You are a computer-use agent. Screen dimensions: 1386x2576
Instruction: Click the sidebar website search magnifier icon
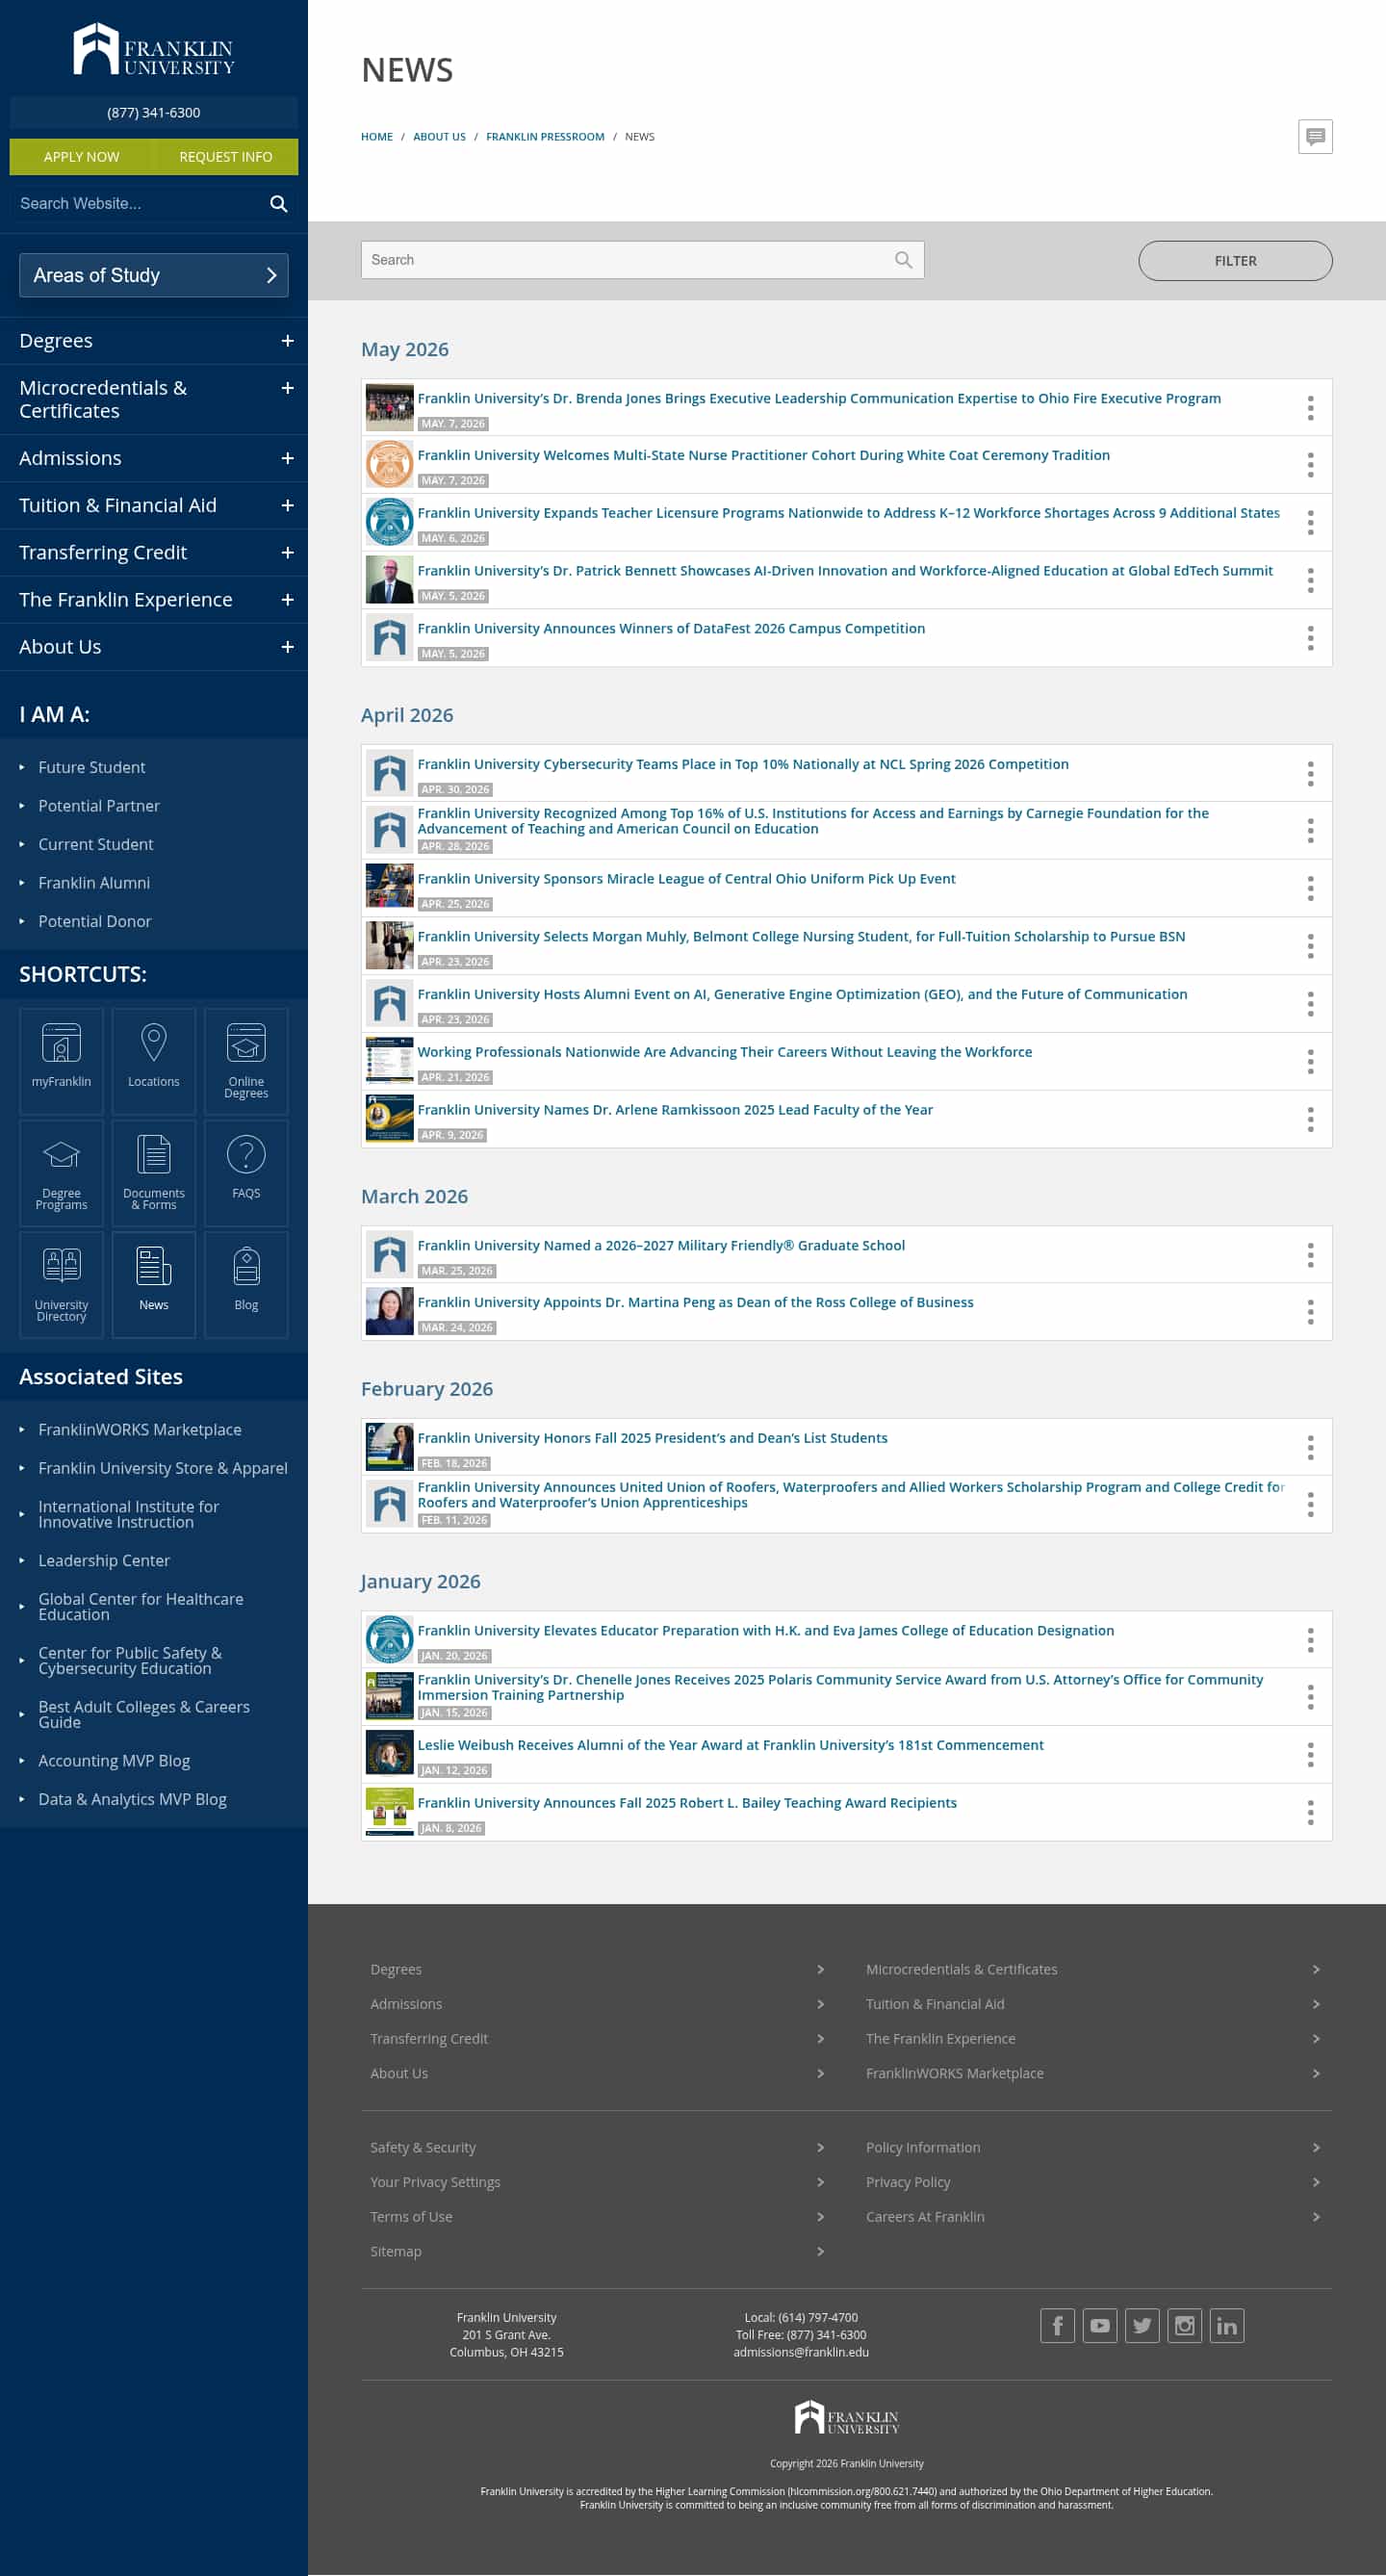point(279,204)
